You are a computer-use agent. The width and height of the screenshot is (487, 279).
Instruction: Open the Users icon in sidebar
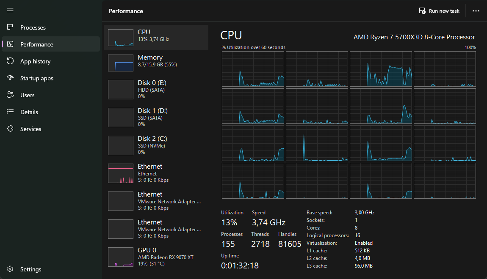click(x=11, y=95)
